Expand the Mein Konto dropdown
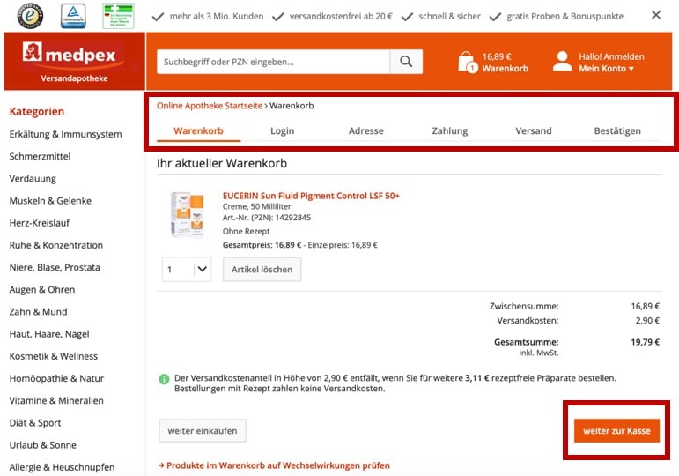This screenshot has width=679, height=476. pyautogui.click(x=606, y=69)
